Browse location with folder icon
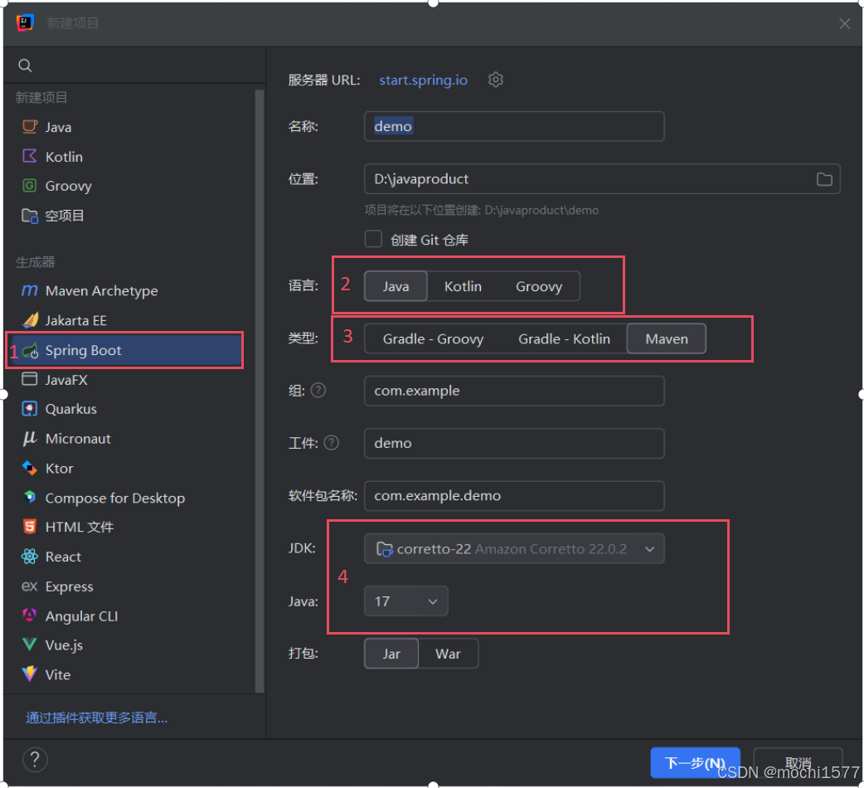The height and width of the screenshot is (788, 864). (x=823, y=179)
